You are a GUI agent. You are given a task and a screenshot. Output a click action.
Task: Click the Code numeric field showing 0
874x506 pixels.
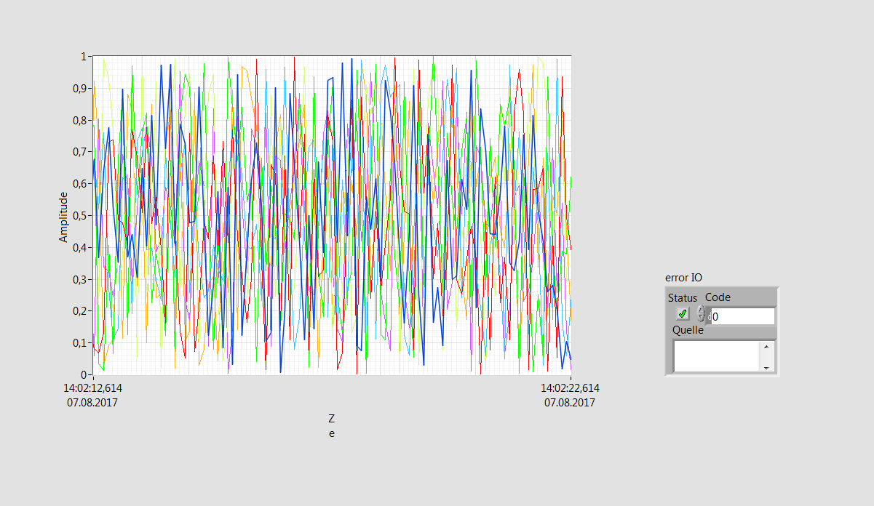[742, 317]
